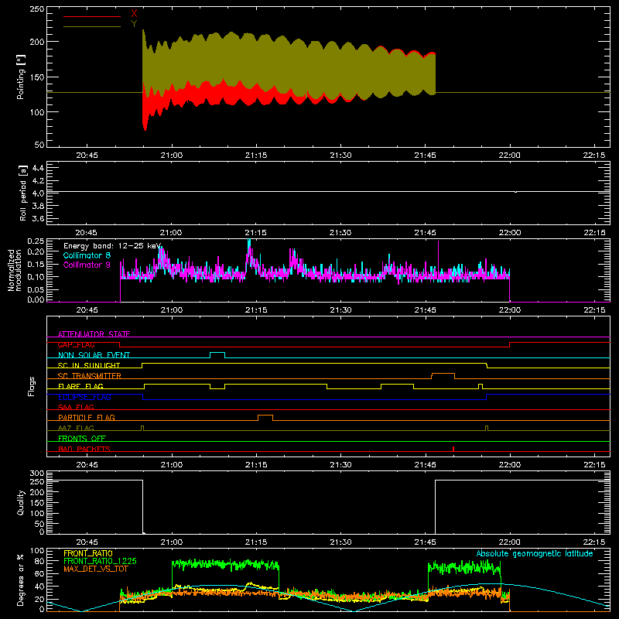Select the red legend line next to X

click(92, 16)
